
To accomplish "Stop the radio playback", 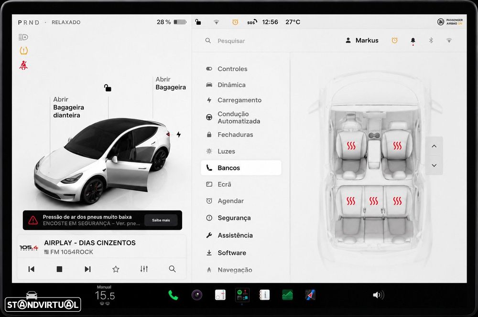I will tap(59, 269).
